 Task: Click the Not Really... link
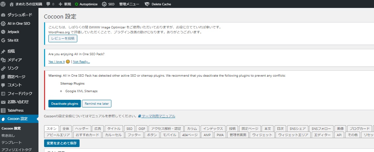coord(81,61)
